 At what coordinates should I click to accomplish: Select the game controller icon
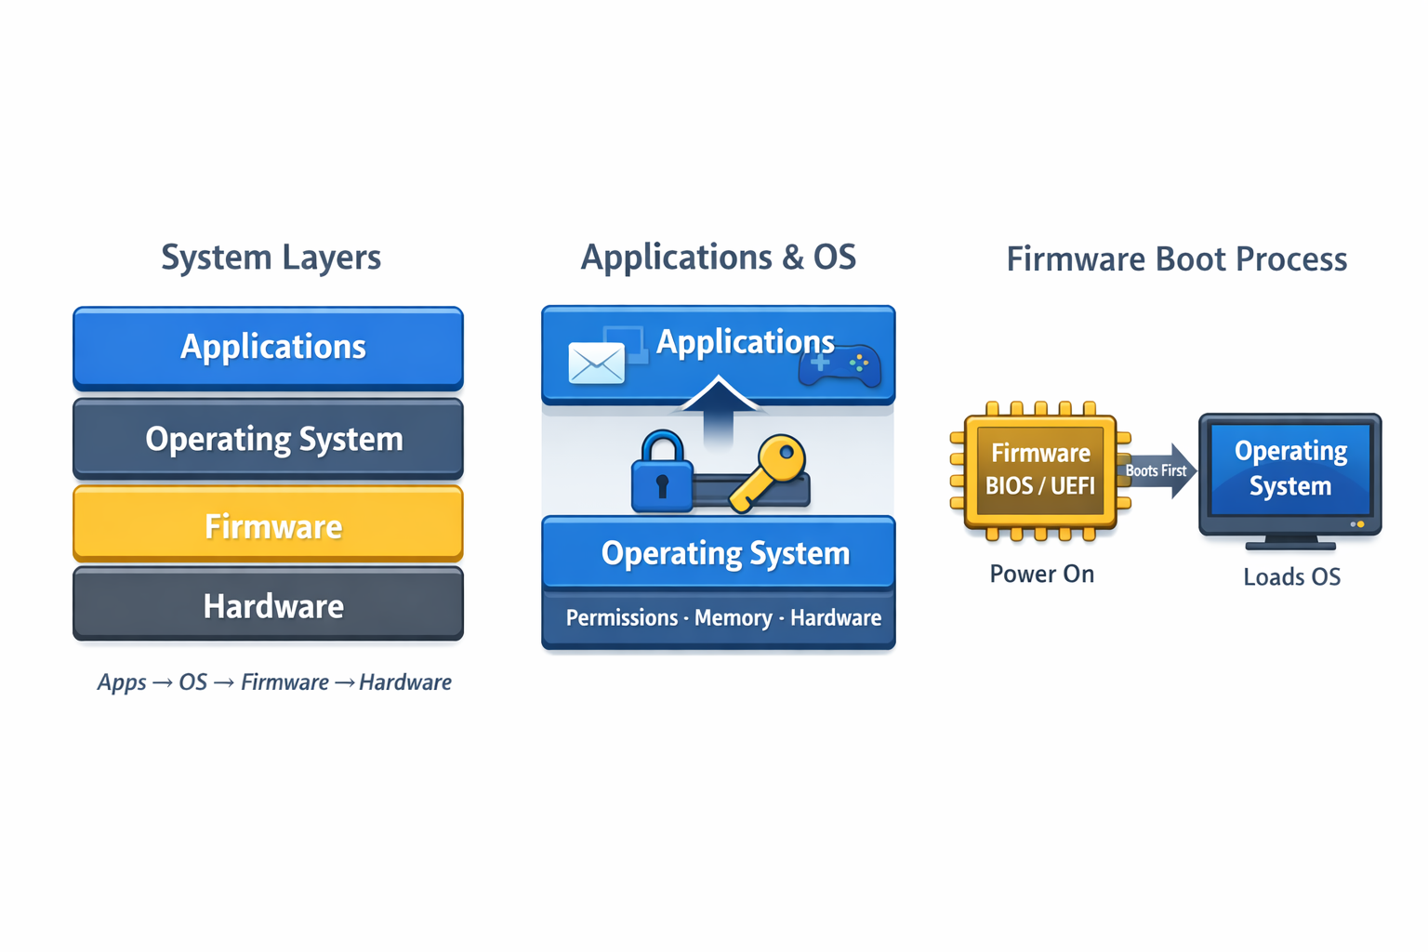pos(842,364)
